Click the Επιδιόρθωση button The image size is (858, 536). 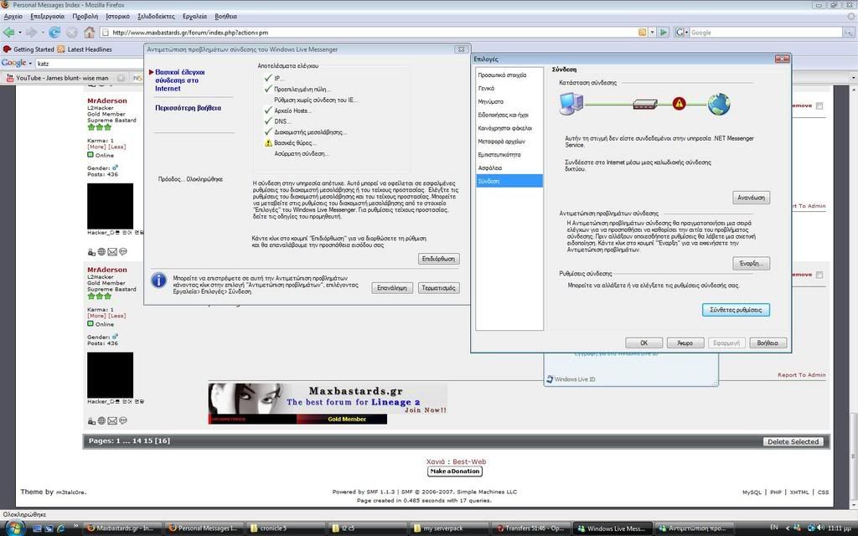(438, 260)
